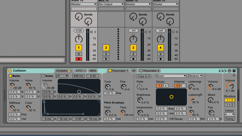Open the Medium quality dropdown
The image size is (242, 136).
pyautogui.click(x=195, y=76)
